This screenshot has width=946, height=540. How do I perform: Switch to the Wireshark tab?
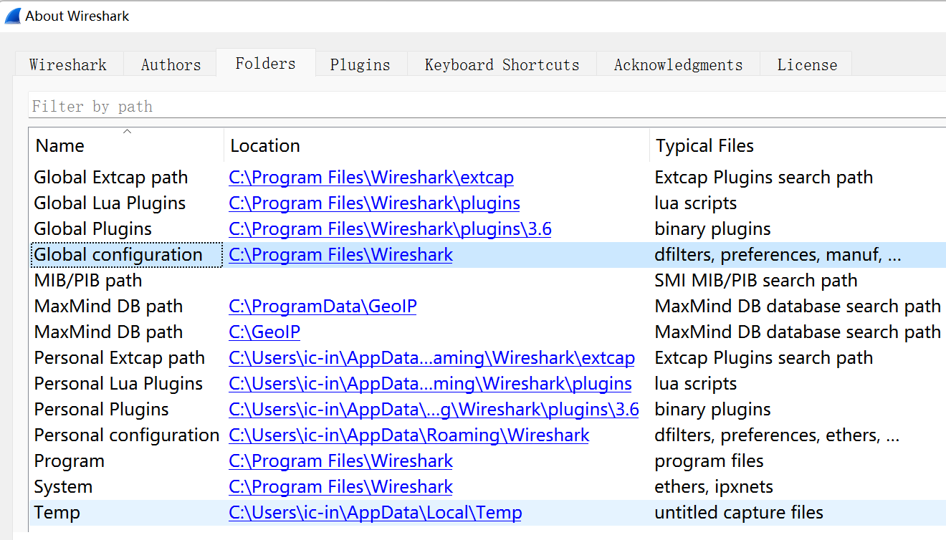(x=68, y=64)
